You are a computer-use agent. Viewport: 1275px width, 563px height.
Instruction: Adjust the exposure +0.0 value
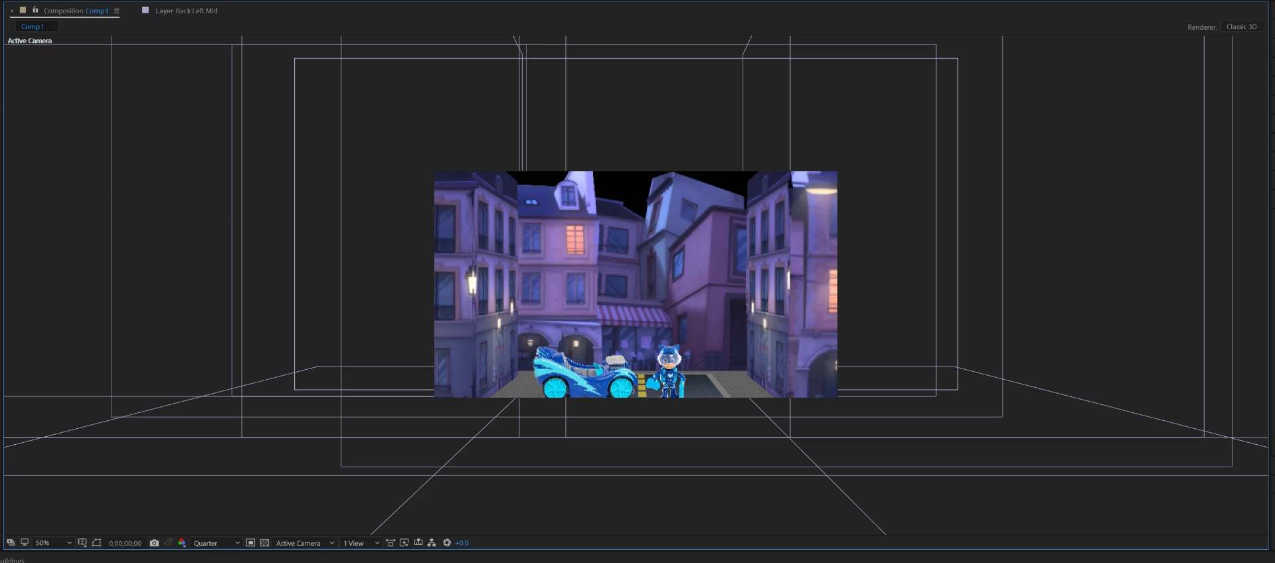coord(462,543)
